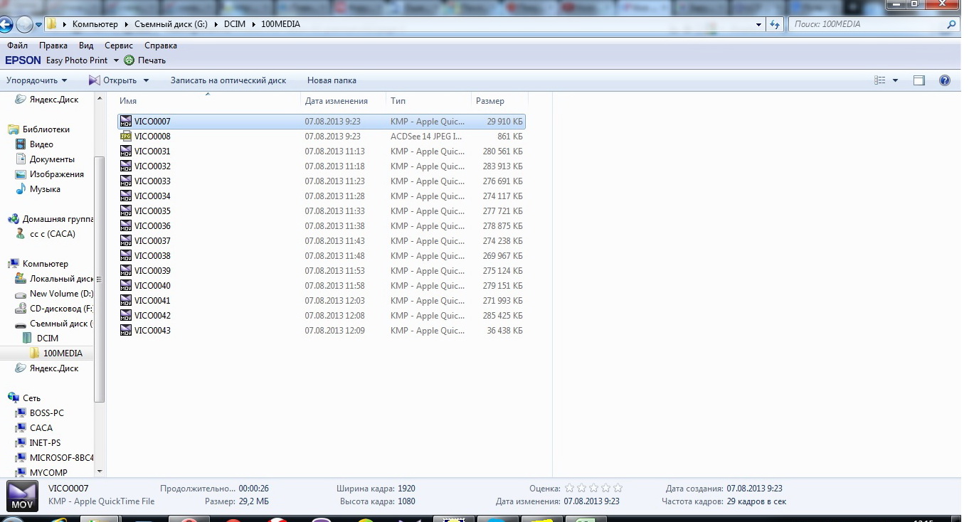
Task: Select the VICO0031 MOV file icon
Action: (x=126, y=151)
